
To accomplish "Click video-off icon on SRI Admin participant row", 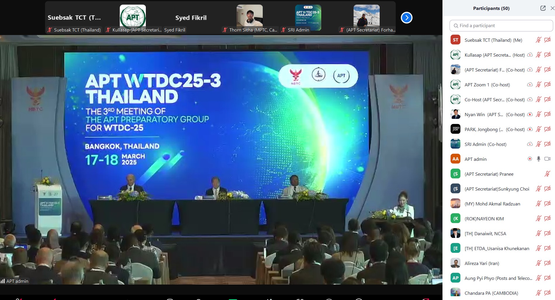I will click(547, 144).
